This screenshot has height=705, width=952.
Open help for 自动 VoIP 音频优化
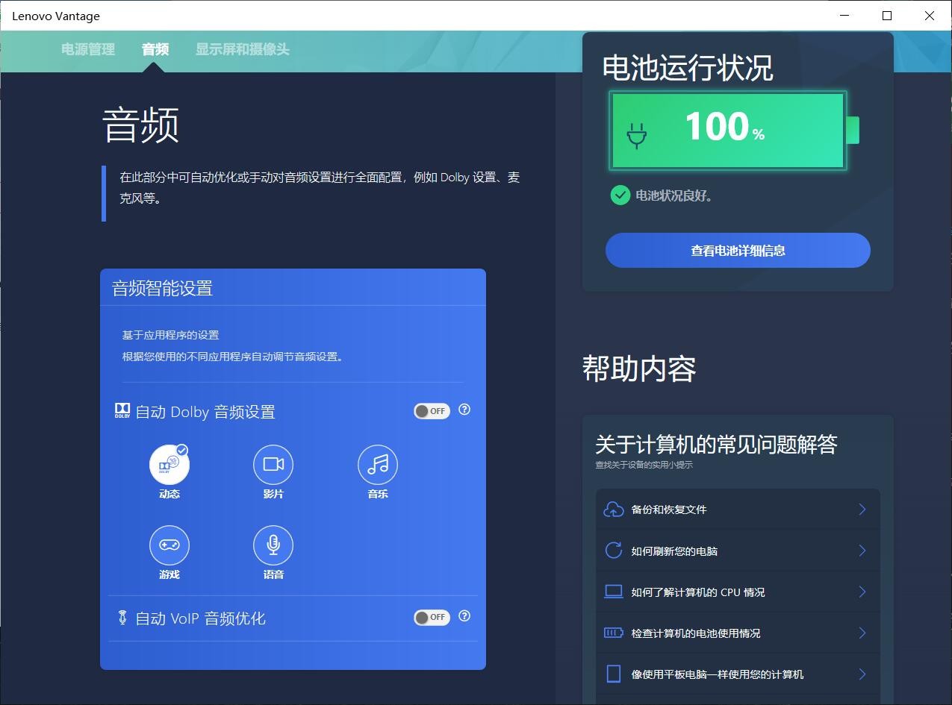tap(464, 616)
